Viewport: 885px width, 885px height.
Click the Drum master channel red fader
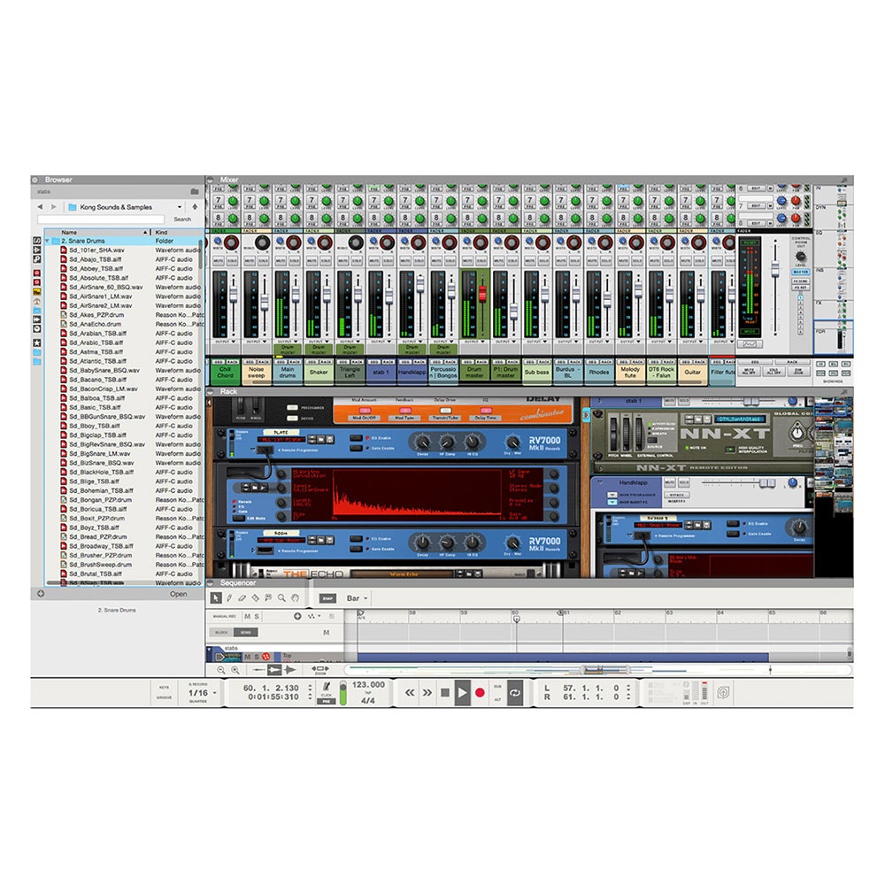482,293
